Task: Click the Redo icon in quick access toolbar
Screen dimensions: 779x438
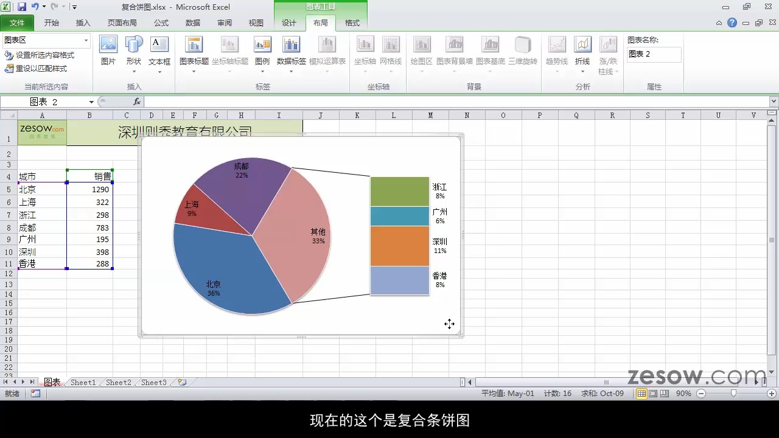Action: click(x=55, y=7)
